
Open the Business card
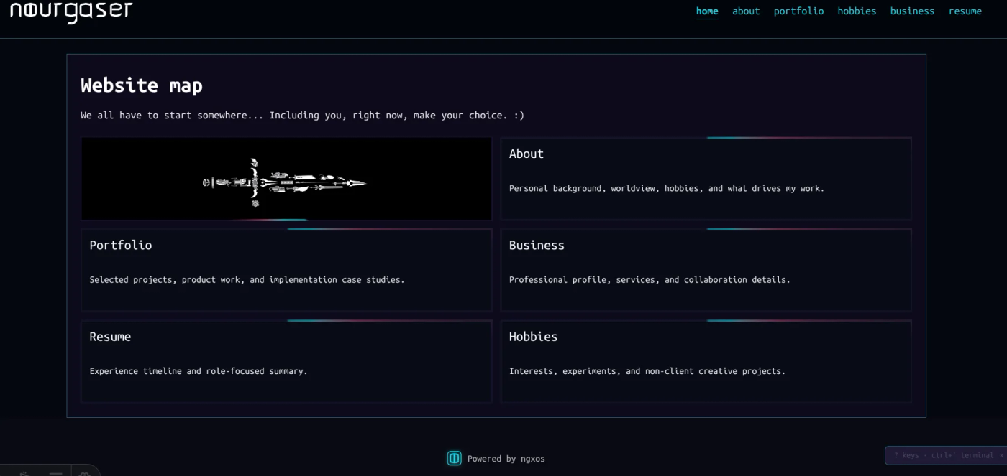pyautogui.click(x=706, y=270)
